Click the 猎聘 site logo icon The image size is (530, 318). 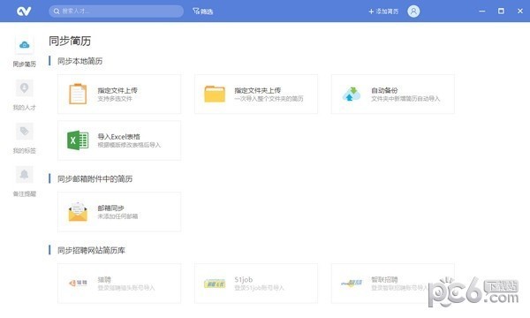[78, 284]
